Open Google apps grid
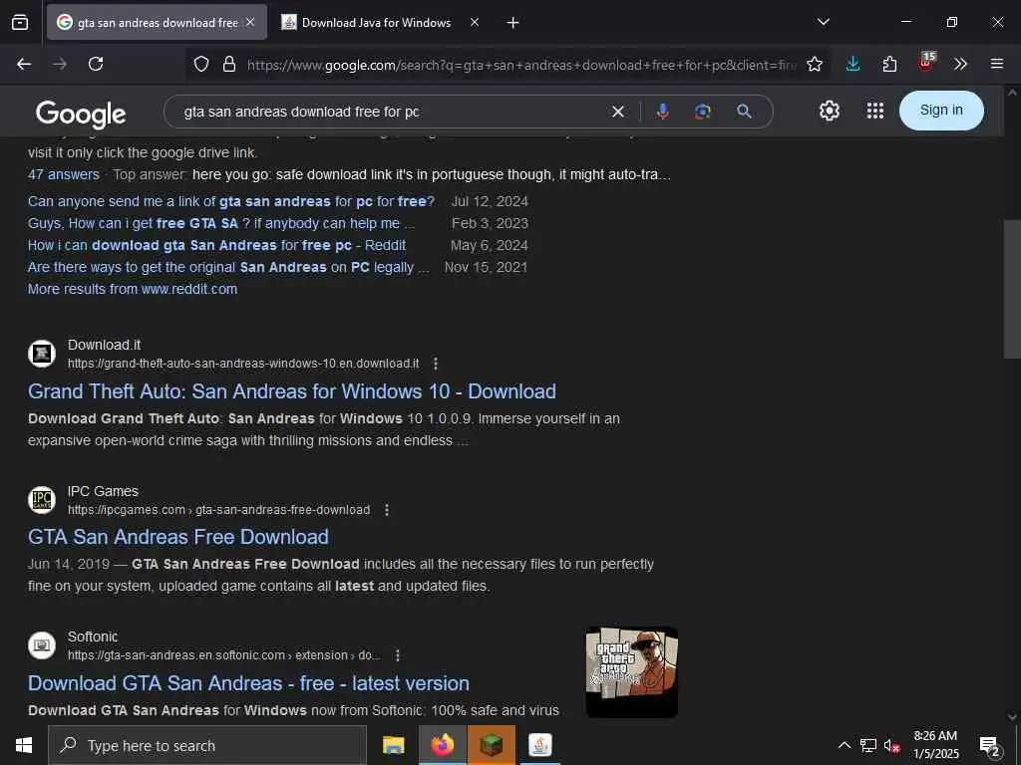Image resolution: width=1021 pixels, height=765 pixels. tap(875, 111)
